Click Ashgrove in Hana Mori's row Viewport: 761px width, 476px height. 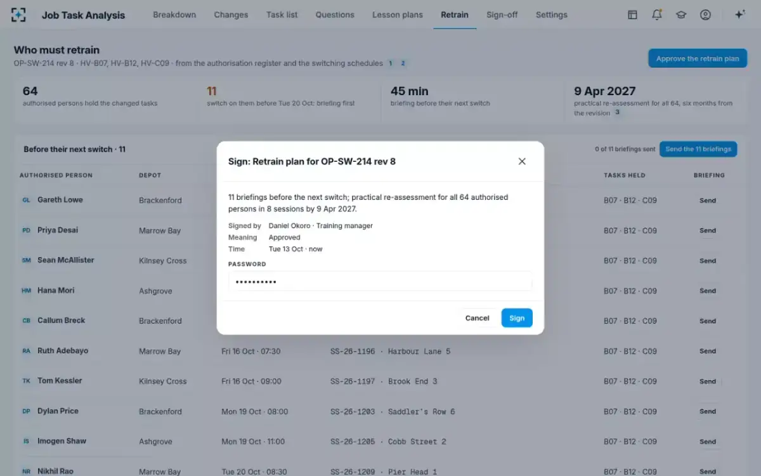[x=155, y=291]
